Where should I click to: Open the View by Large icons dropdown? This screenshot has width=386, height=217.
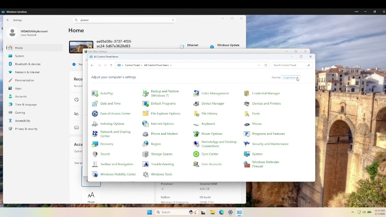[291, 77]
